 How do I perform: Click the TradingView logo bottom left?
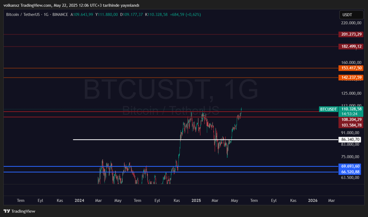pos(19,211)
